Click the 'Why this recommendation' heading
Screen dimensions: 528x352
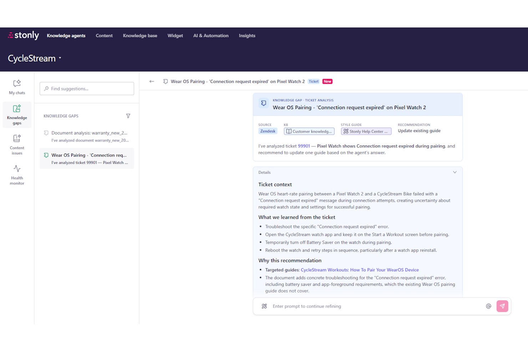(x=290, y=260)
